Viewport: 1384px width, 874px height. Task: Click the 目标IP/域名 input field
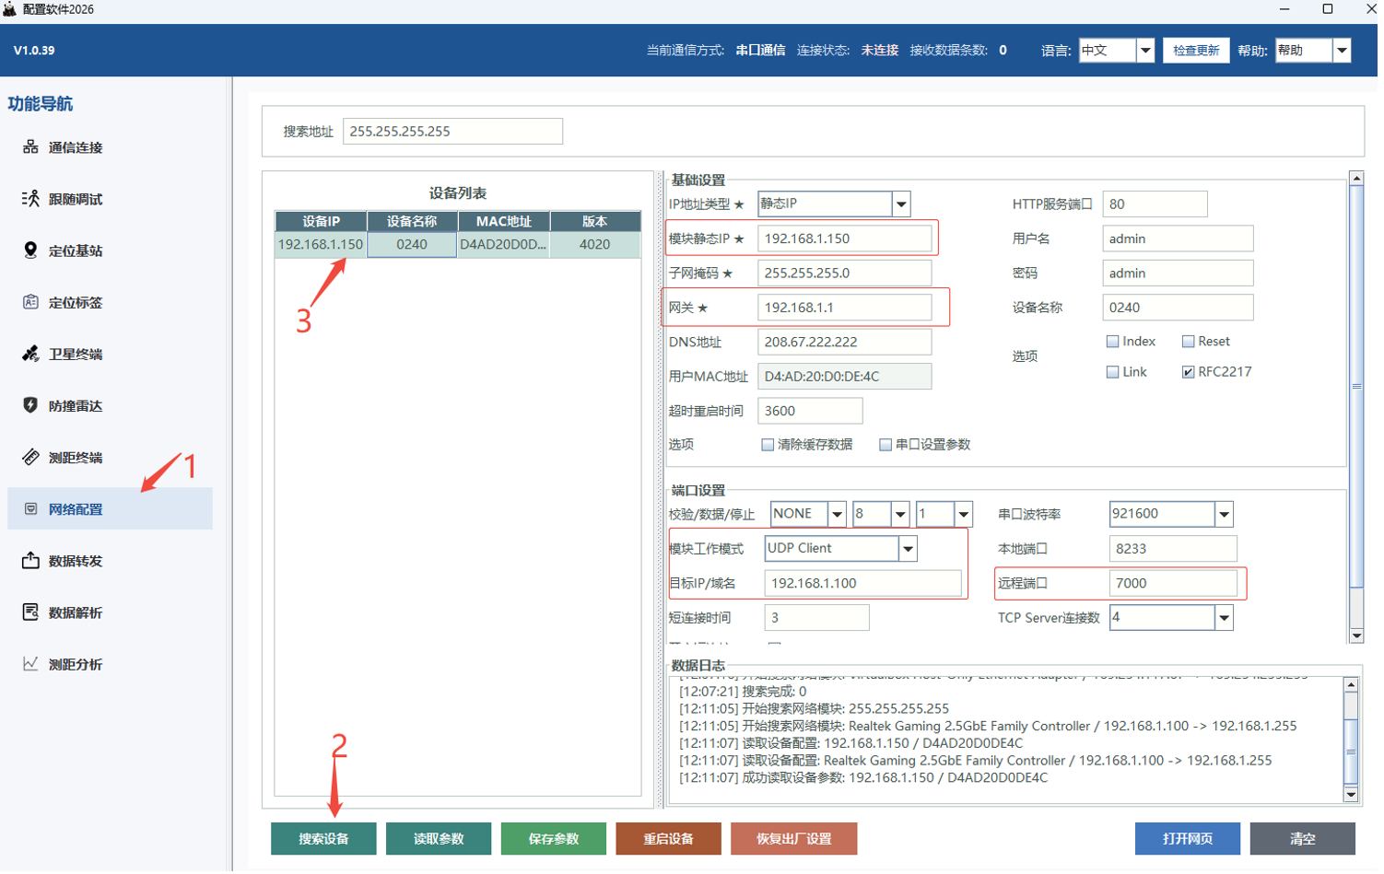[862, 584]
